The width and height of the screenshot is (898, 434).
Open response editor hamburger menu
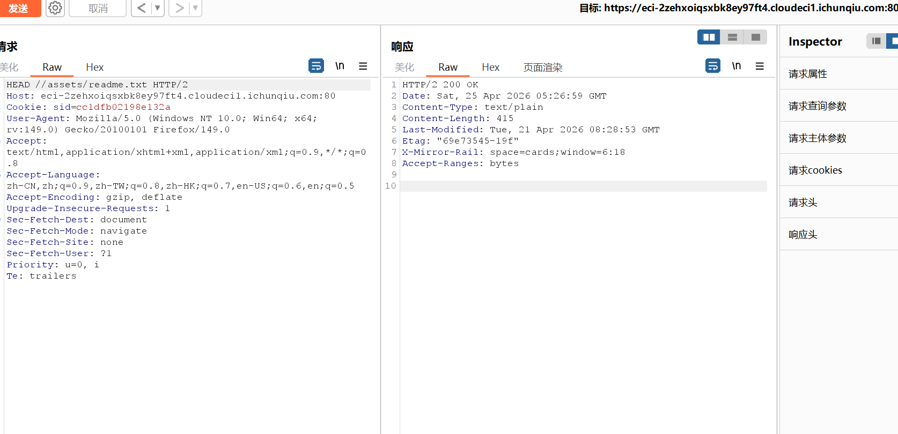tap(760, 66)
